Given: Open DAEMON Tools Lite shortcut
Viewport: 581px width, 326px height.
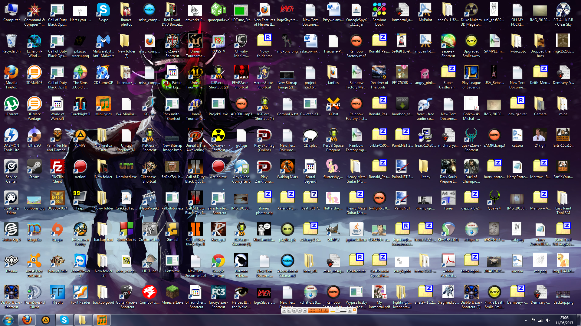Looking at the screenshot, I should tap(11, 140).
